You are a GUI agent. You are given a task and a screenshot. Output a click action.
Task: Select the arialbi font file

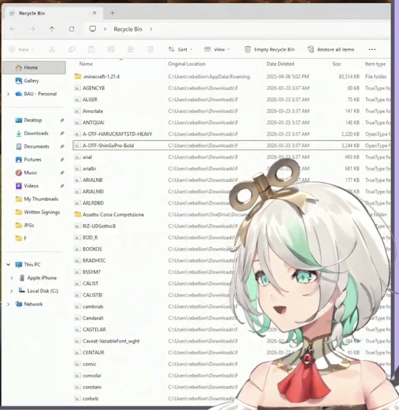point(231,169)
